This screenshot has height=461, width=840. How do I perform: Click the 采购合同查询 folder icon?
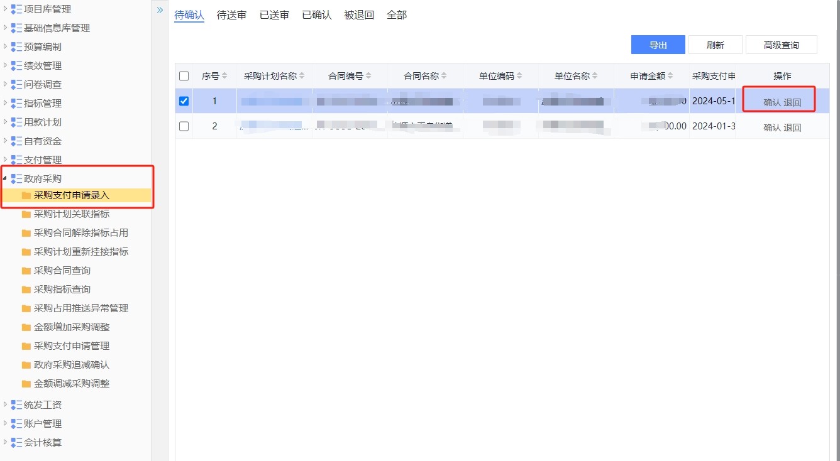point(26,271)
